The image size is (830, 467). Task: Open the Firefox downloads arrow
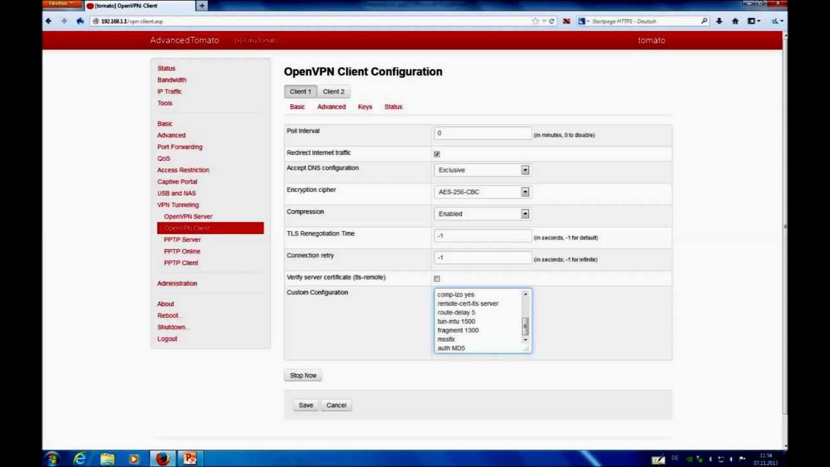pyautogui.click(x=718, y=21)
